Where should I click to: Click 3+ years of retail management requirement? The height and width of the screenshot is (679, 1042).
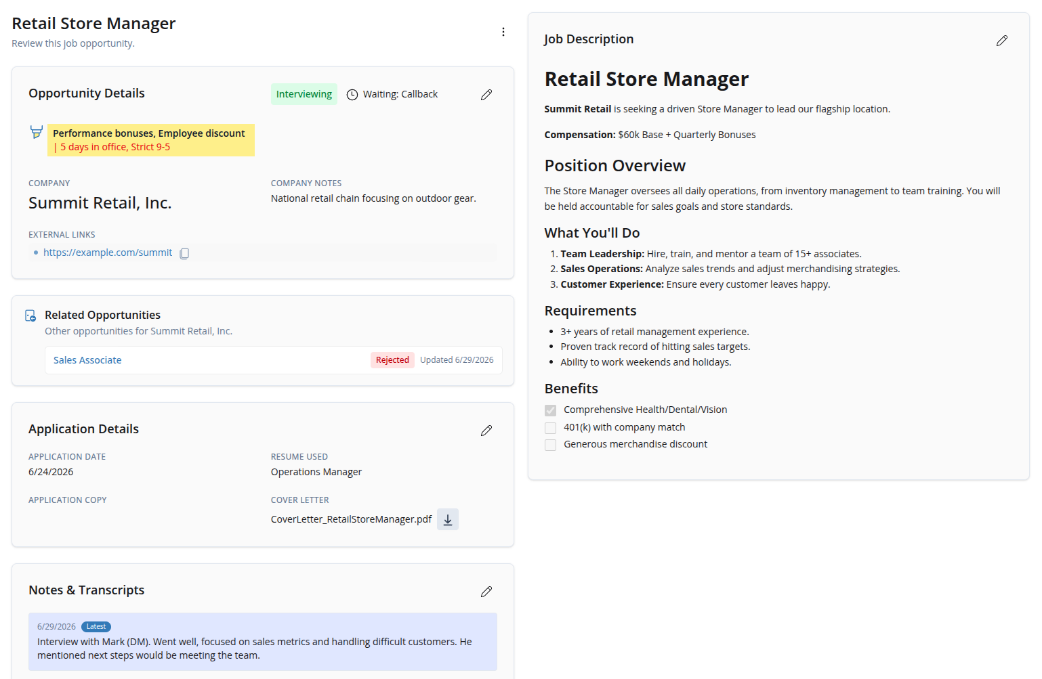click(x=654, y=332)
